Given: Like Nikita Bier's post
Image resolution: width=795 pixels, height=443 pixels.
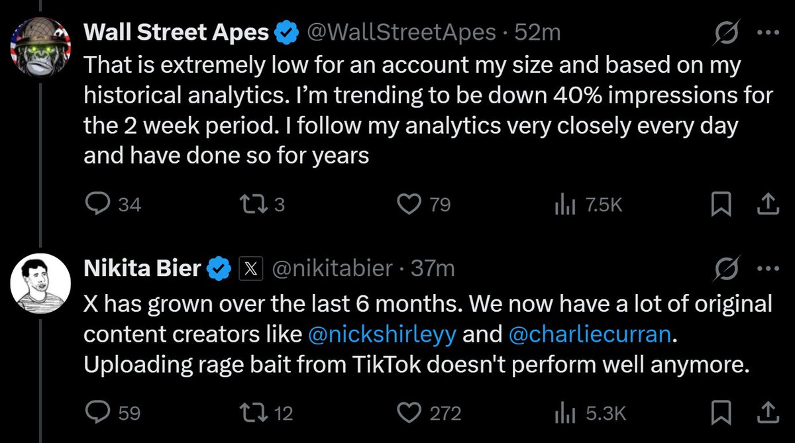Looking at the screenshot, I should (x=409, y=413).
